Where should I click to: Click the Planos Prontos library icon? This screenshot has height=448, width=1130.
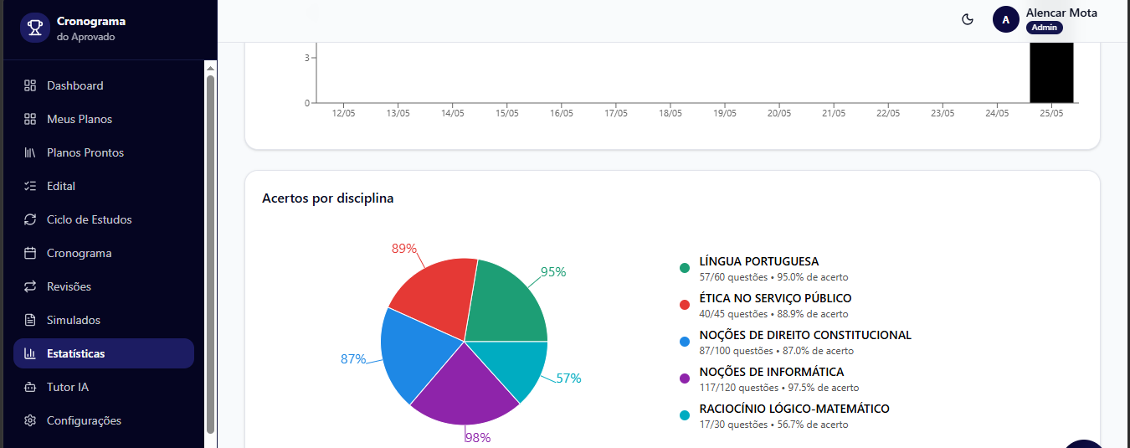click(x=30, y=152)
